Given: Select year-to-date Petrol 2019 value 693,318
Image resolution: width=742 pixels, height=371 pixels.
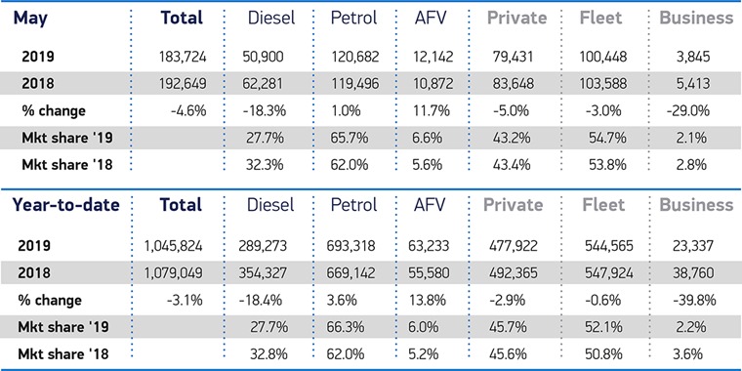Looking at the screenshot, I should point(350,246).
